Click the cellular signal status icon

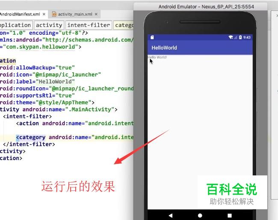235,37
